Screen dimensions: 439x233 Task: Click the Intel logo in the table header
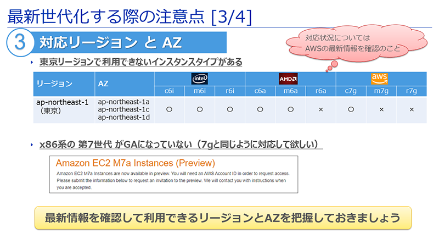coord(199,79)
